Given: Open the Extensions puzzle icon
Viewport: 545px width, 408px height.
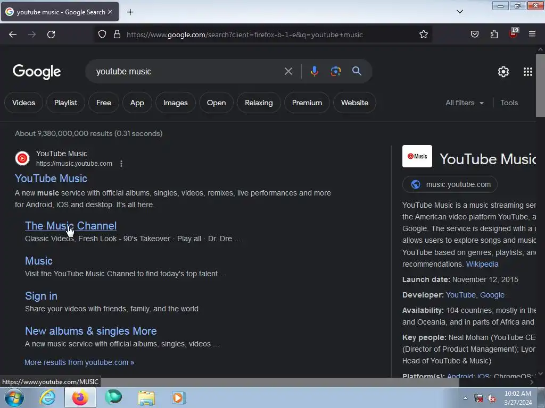Looking at the screenshot, I should coord(494,34).
